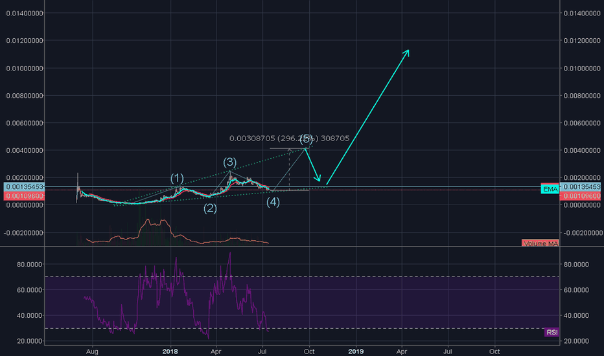Click measurement text 0.00308705 (296.25%) 308705

pos(289,138)
